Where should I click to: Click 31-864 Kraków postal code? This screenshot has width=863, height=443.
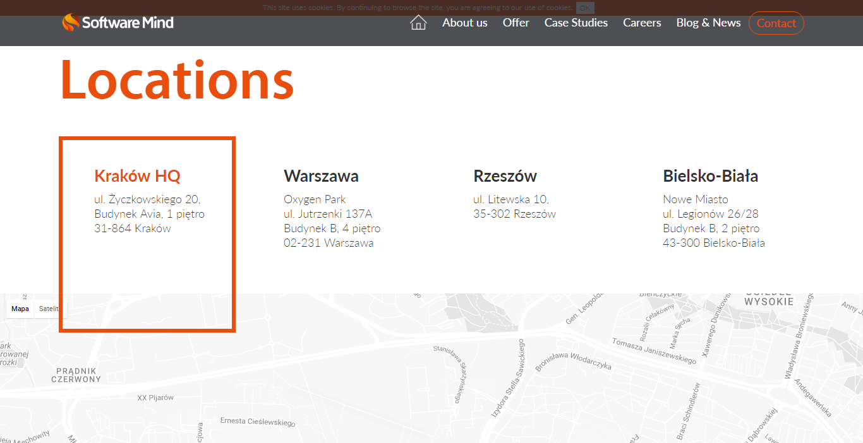pyautogui.click(x=133, y=228)
